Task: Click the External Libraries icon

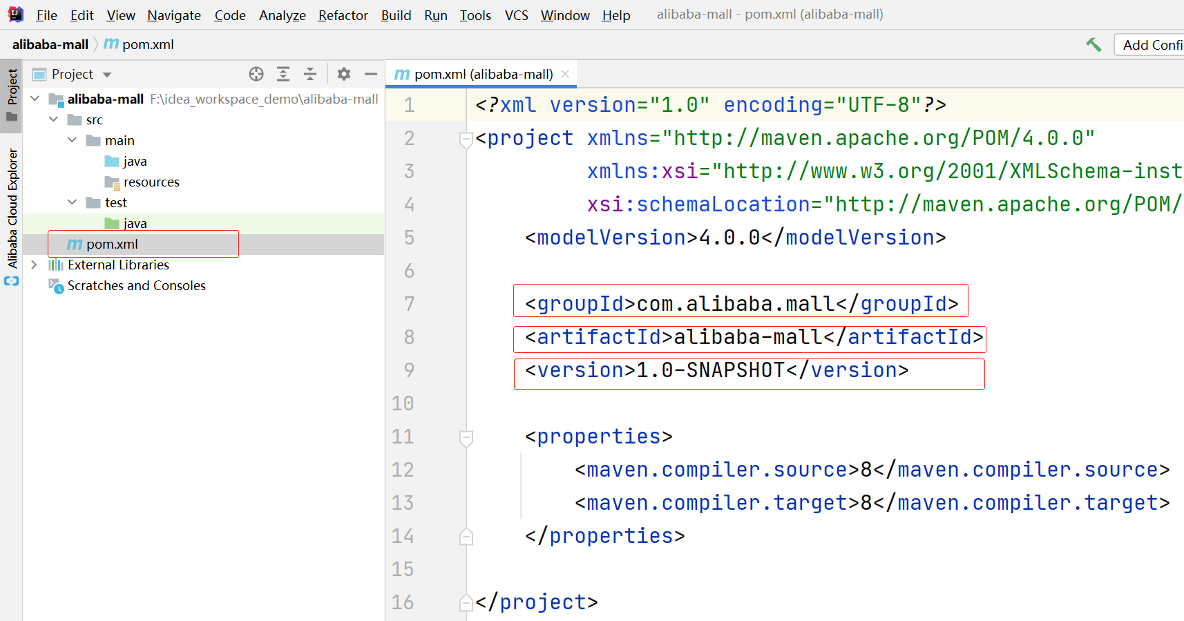Action: [56, 265]
